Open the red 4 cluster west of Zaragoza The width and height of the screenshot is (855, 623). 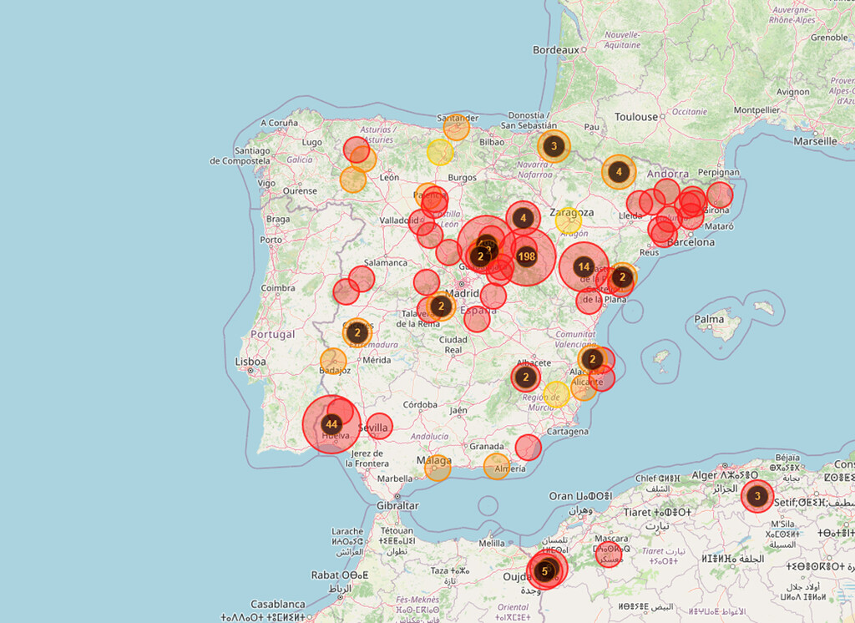(524, 218)
